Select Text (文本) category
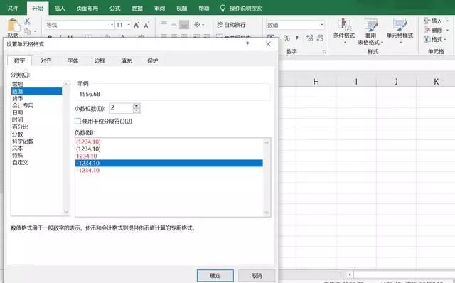Image resolution: width=455 pixels, height=283 pixels. [x=36, y=148]
